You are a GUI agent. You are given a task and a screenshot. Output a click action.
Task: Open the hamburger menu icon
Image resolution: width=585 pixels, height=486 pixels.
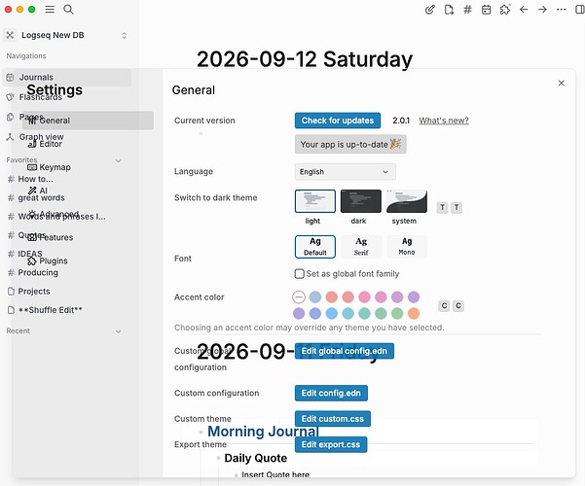(x=50, y=10)
